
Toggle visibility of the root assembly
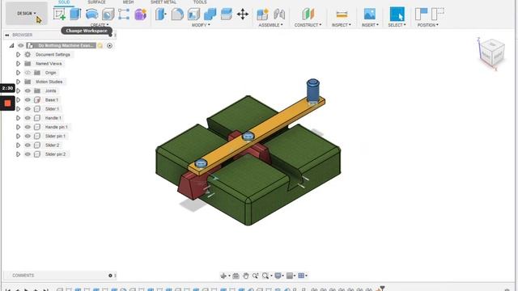(x=21, y=45)
